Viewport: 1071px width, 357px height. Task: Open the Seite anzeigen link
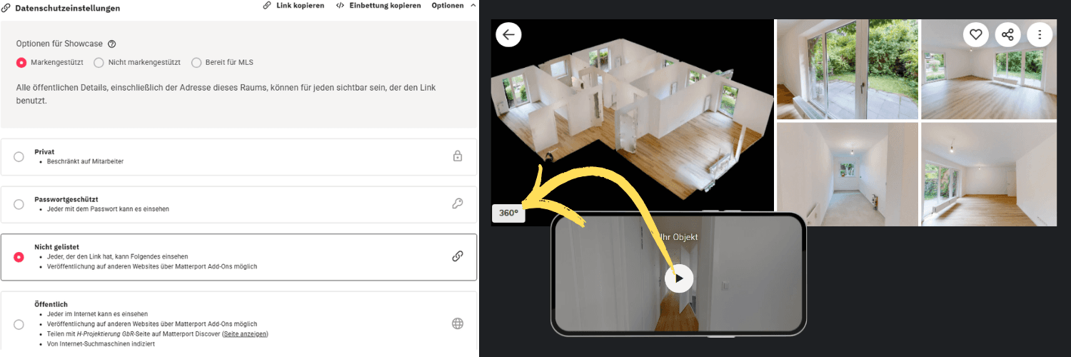tap(245, 333)
